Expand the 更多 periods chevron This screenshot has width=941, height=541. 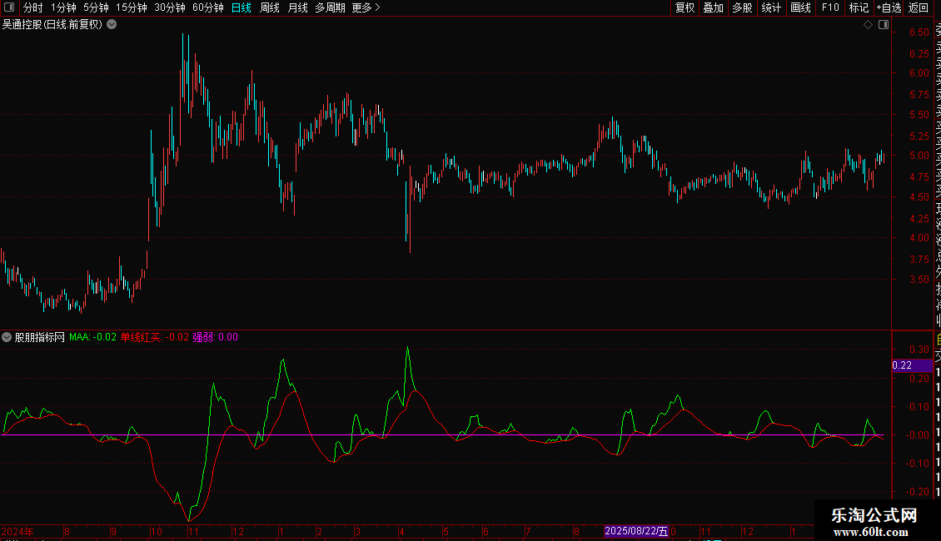tap(377, 7)
